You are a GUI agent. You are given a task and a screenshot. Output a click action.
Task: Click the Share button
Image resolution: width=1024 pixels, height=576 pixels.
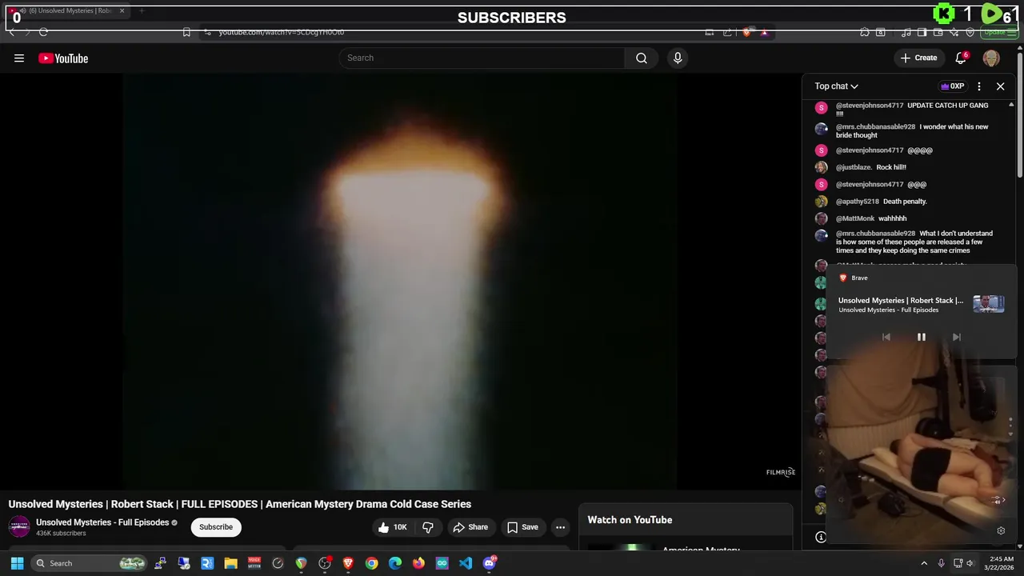point(470,527)
